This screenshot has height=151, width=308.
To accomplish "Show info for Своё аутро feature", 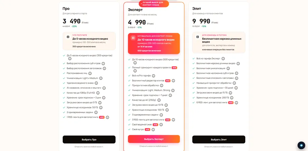I will pyautogui.click(x=153, y=130).
